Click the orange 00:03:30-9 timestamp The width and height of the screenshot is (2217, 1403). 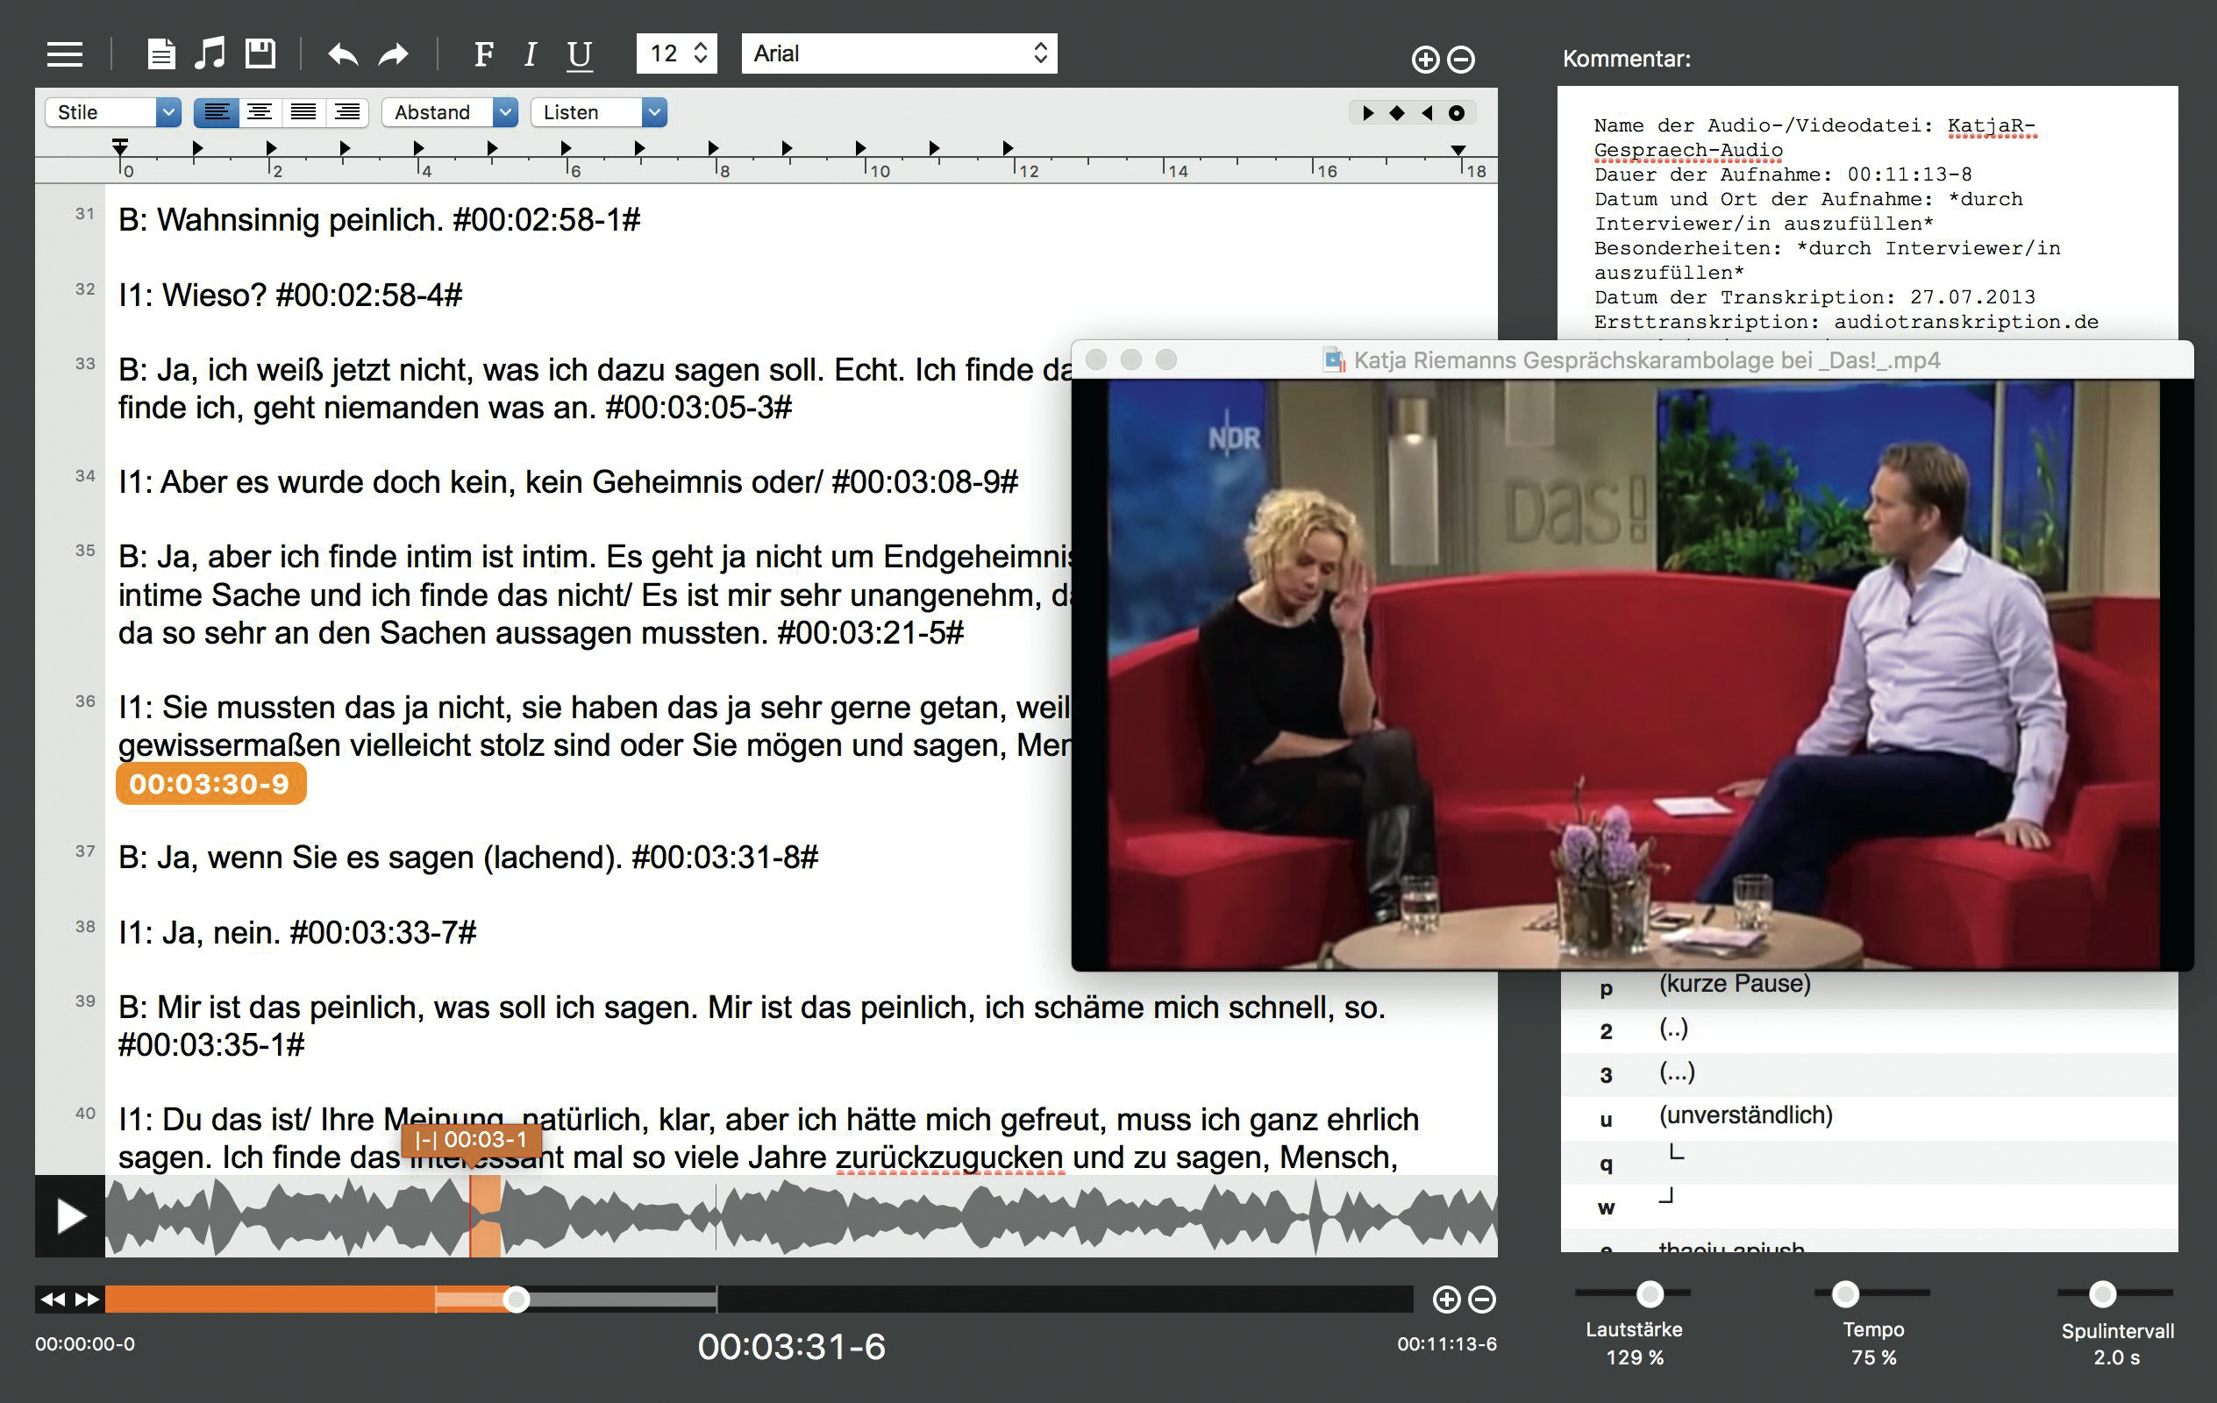click(210, 784)
